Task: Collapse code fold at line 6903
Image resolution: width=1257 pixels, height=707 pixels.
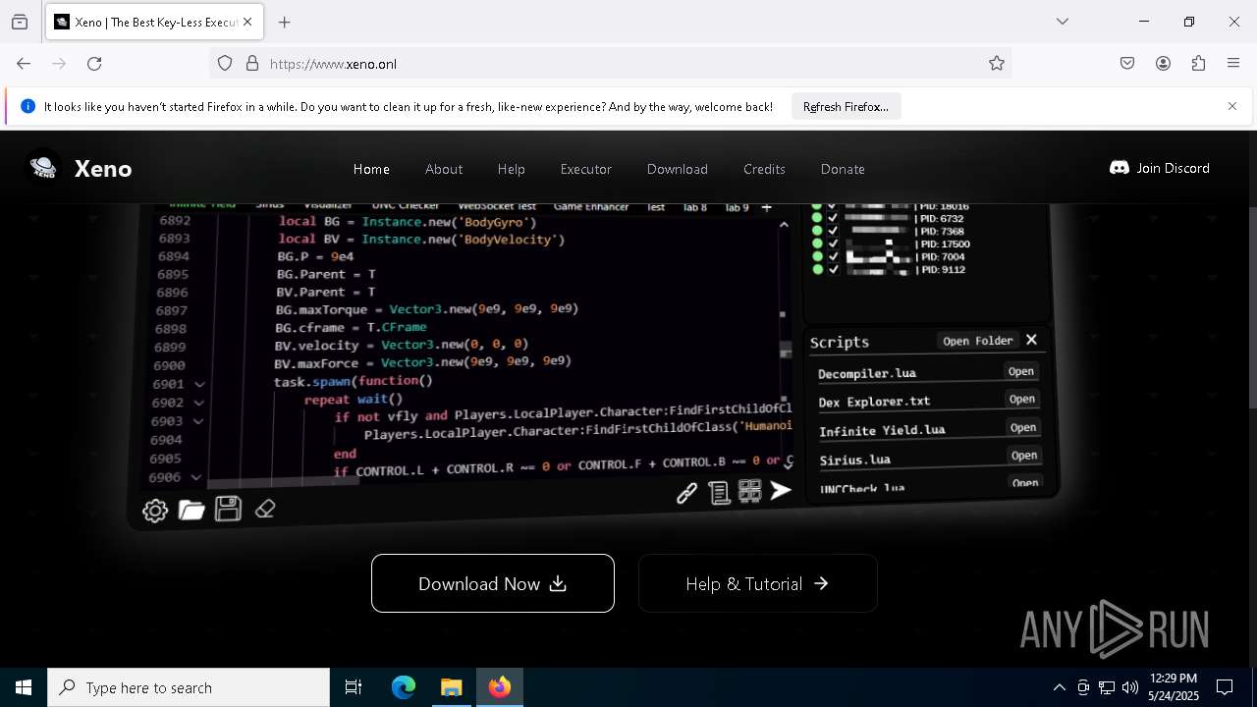Action: pos(197,421)
